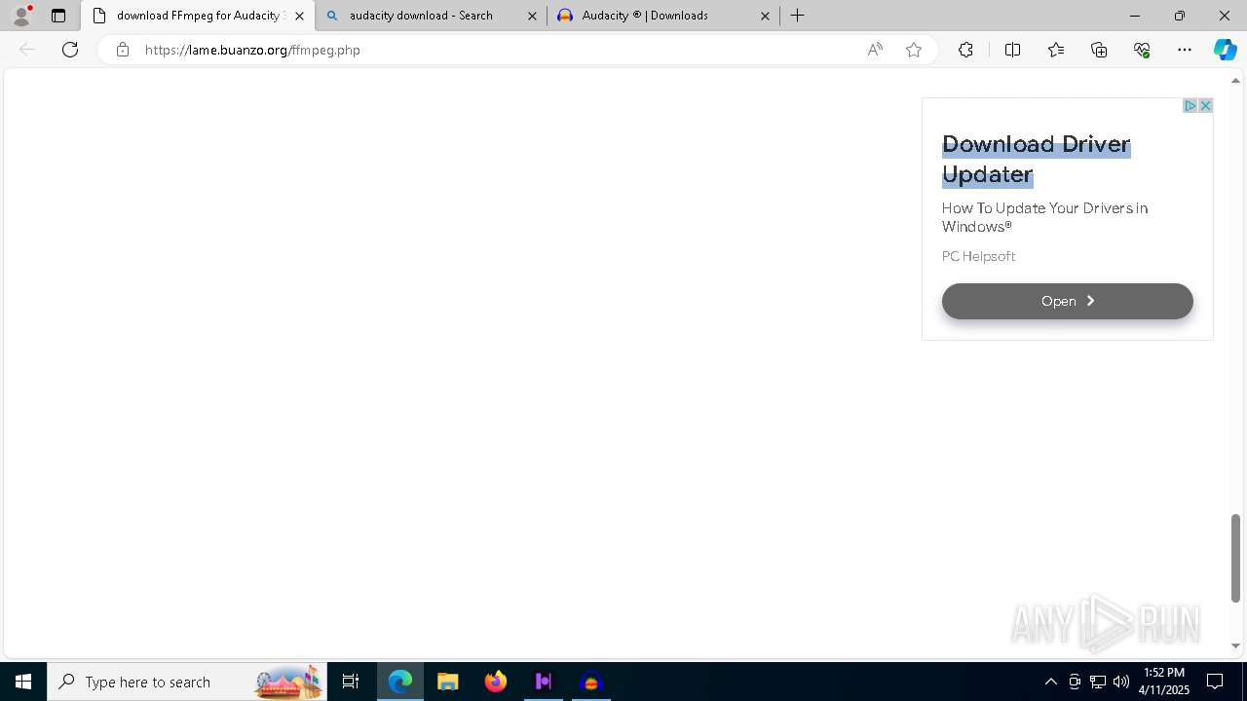Switch to Audacity Downloads tab

click(664, 16)
